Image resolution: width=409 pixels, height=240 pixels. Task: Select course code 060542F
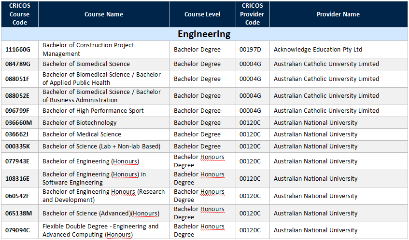tap(17, 196)
